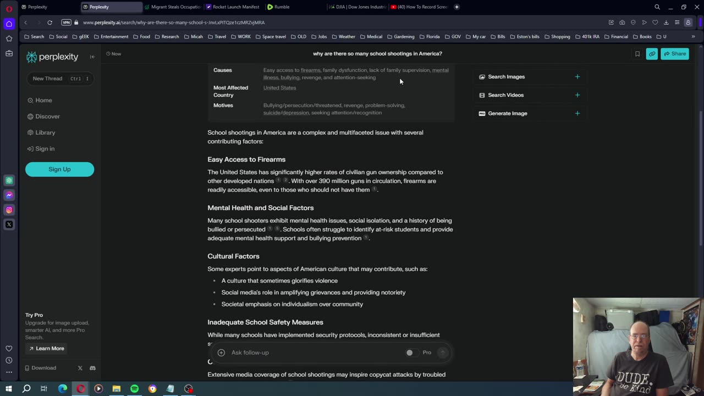Click Learn More about Pro
Viewport: 704px width, 396px height.
click(x=47, y=348)
